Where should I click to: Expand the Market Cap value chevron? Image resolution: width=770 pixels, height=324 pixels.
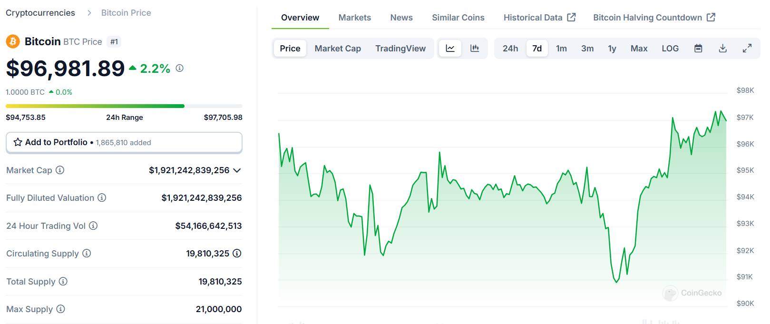(x=237, y=170)
